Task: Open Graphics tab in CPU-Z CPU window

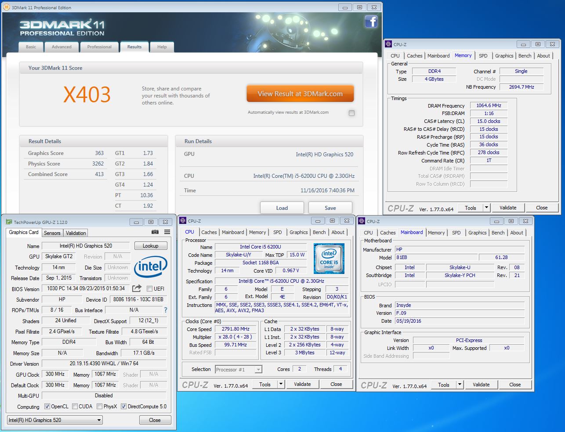Action: 299,232
